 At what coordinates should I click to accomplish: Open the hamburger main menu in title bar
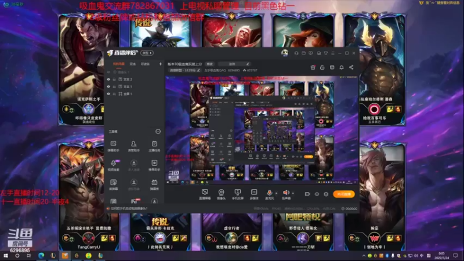333,53
